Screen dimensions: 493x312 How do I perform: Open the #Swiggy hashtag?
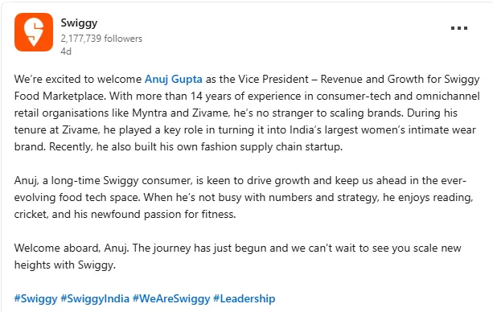(36, 298)
